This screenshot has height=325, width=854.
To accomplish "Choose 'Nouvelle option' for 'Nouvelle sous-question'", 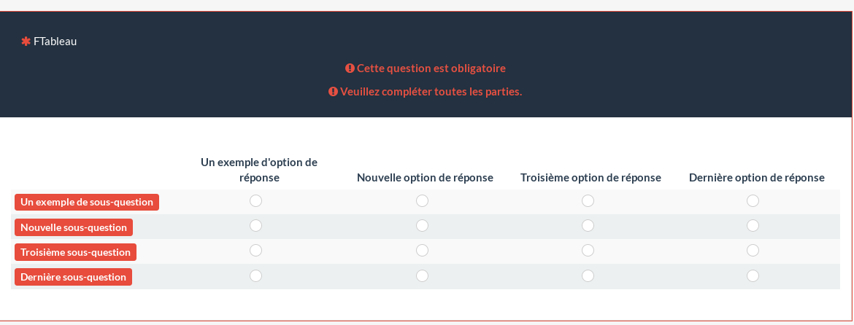I will (x=422, y=226).
